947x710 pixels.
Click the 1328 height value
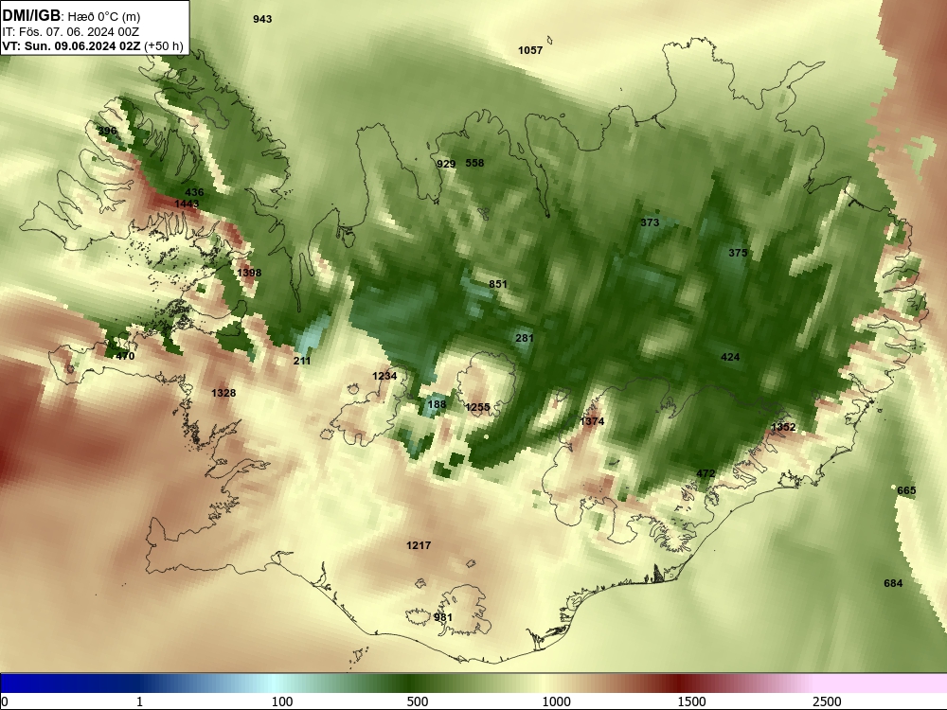(x=223, y=393)
